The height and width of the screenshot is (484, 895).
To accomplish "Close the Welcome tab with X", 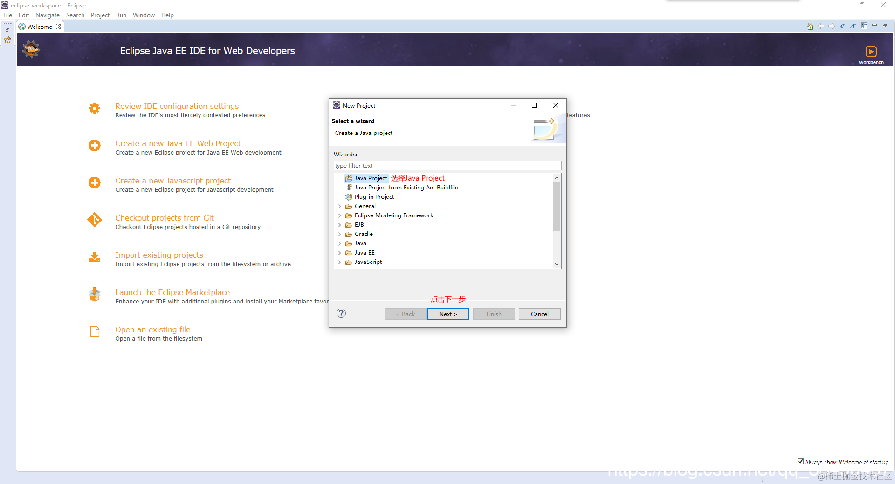I will [58, 27].
